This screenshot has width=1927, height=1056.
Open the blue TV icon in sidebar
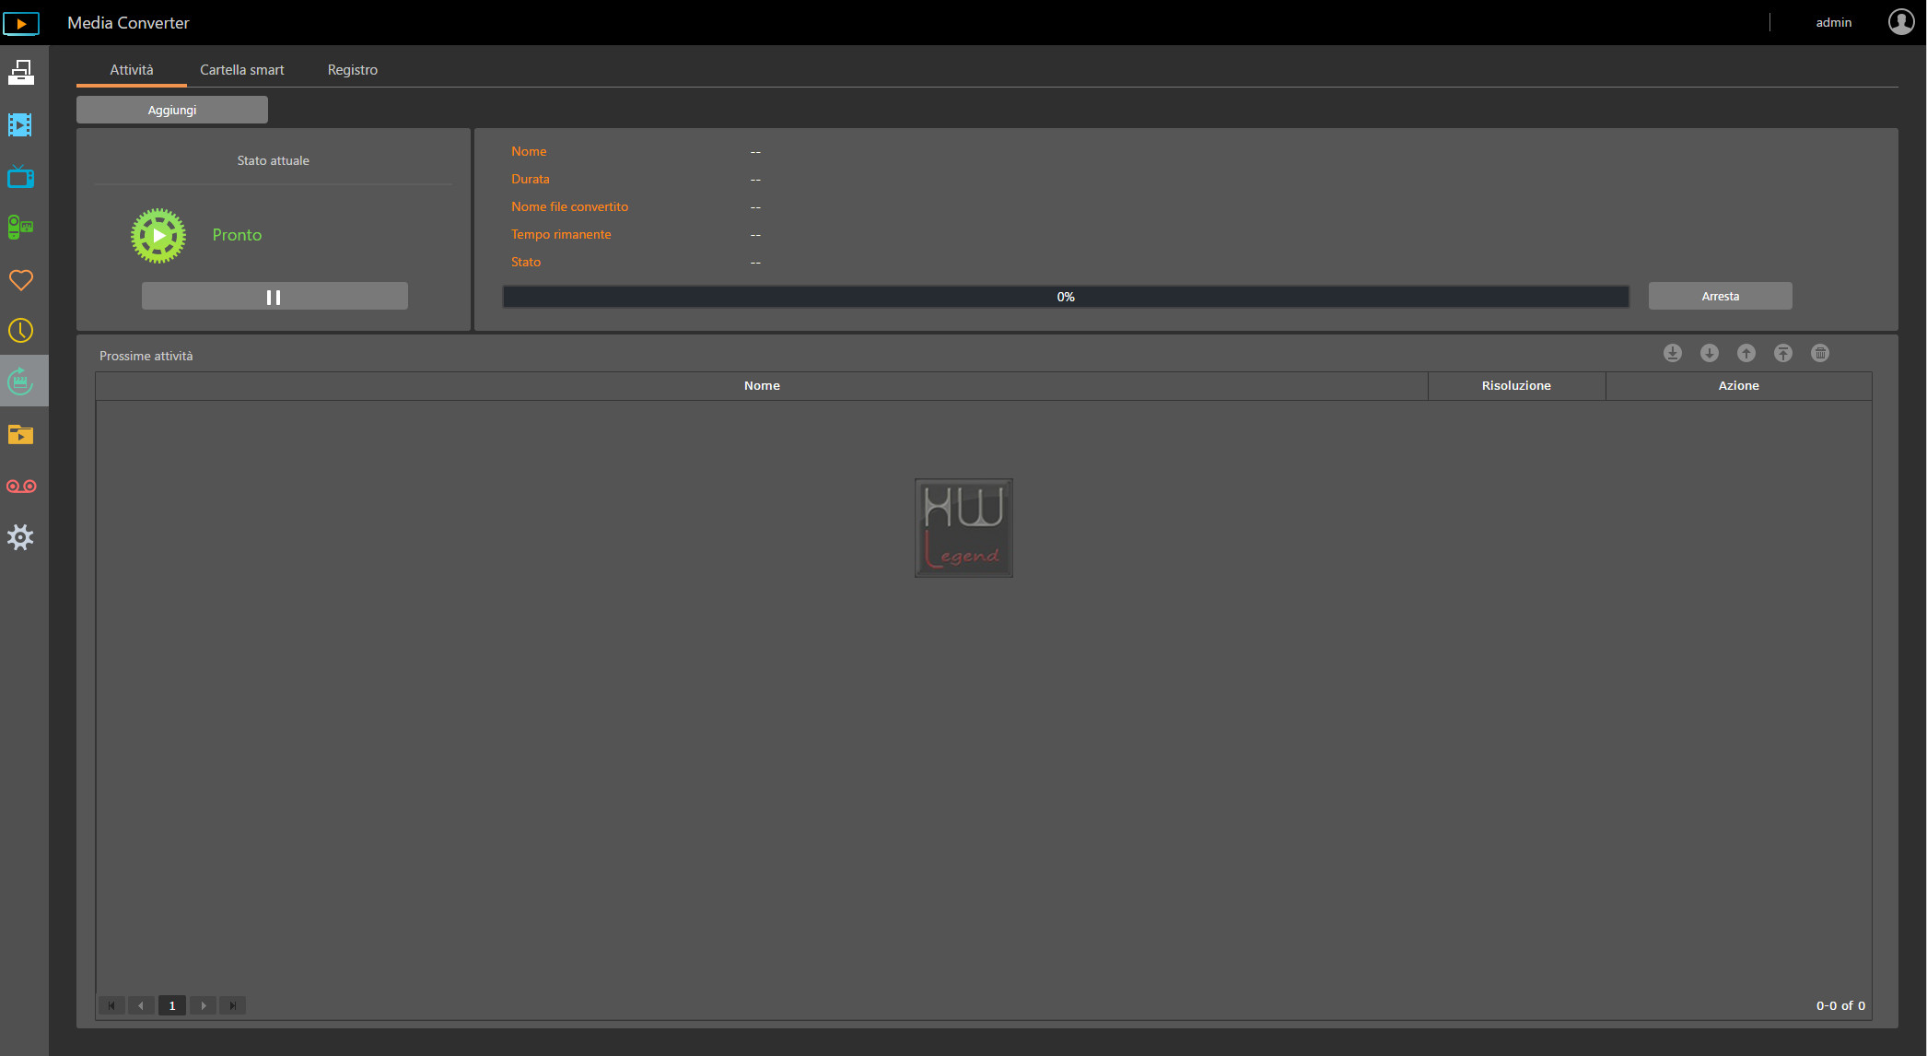pyautogui.click(x=21, y=176)
